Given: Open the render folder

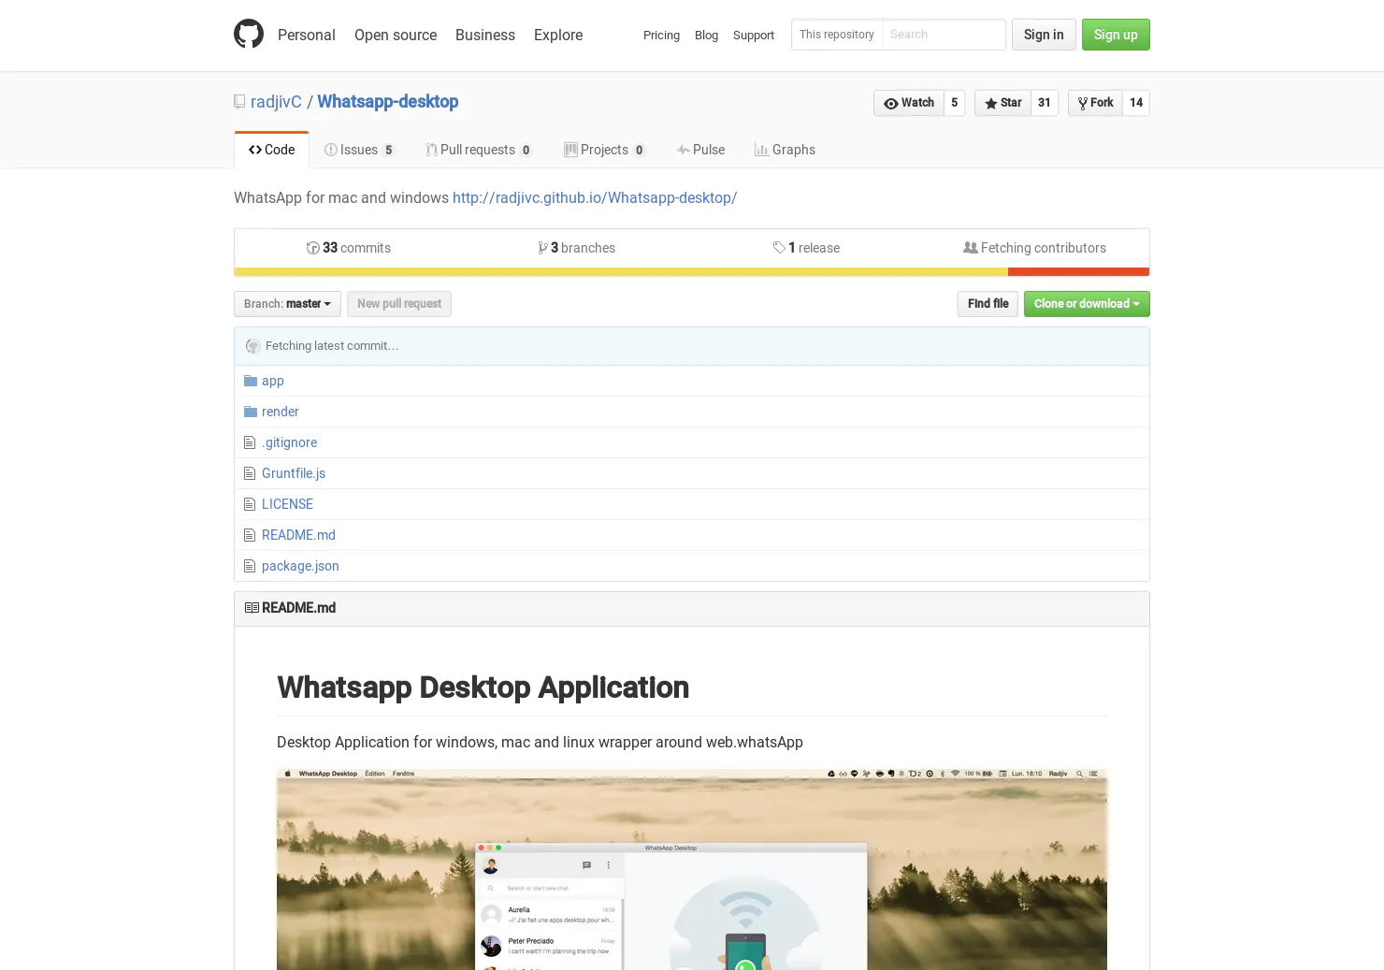Looking at the screenshot, I should 281,412.
